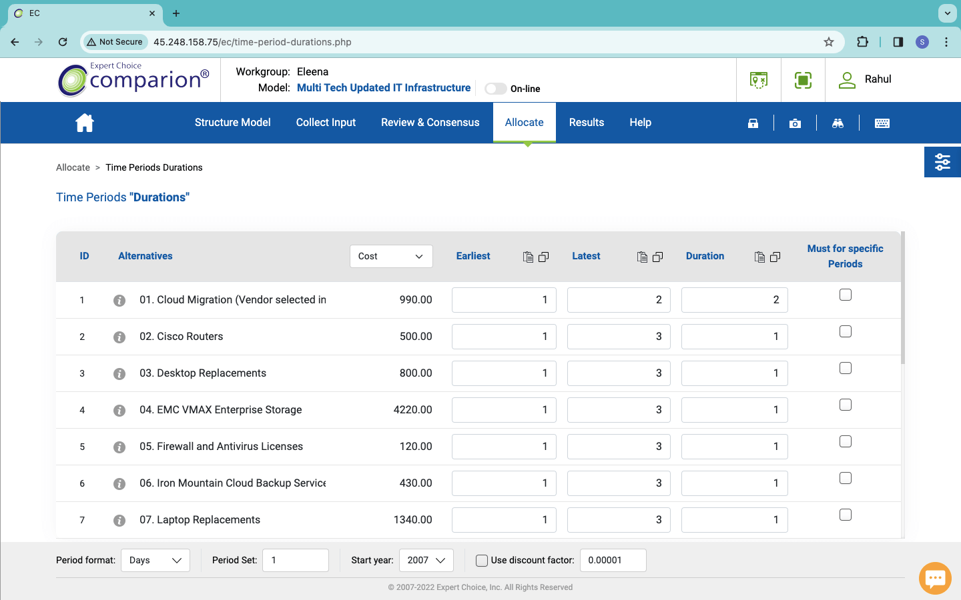The image size is (961, 600).
Task: Click the paste icon next to Earliest
Action: pyautogui.click(x=528, y=257)
